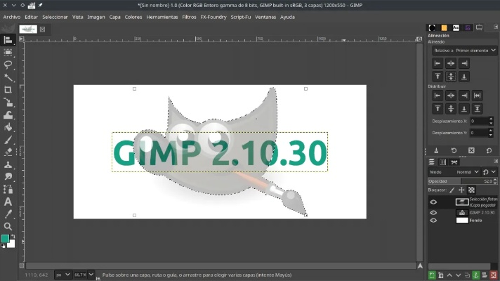Align left edge of target
Image resolution: width=500 pixels, height=281 pixels.
point(438,63)
